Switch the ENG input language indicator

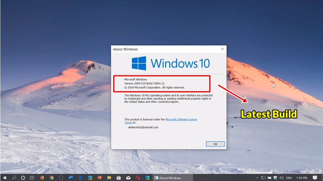[289, 178]
